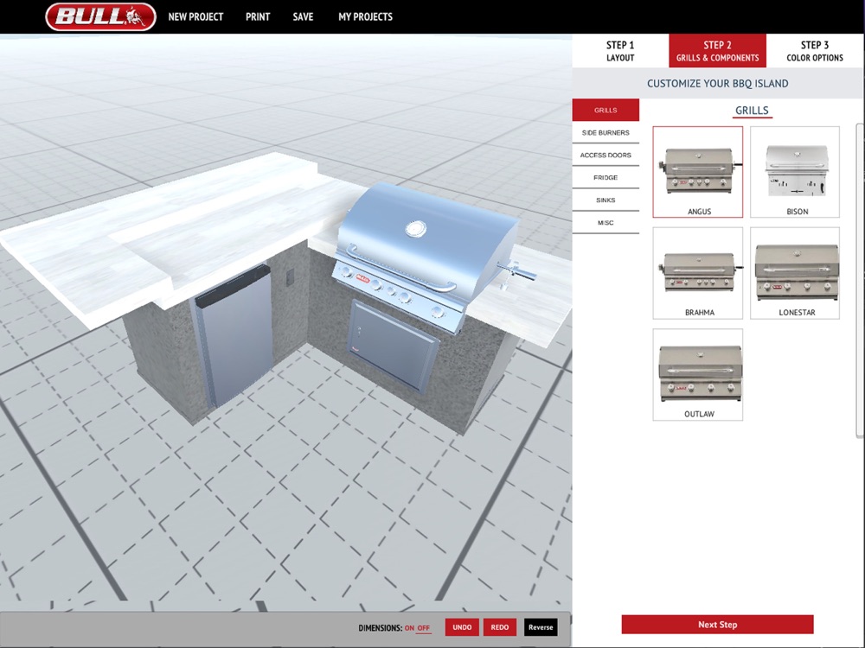Choose the Outlaw grill
Screen dimensions: 865x648
pos(698,375)
